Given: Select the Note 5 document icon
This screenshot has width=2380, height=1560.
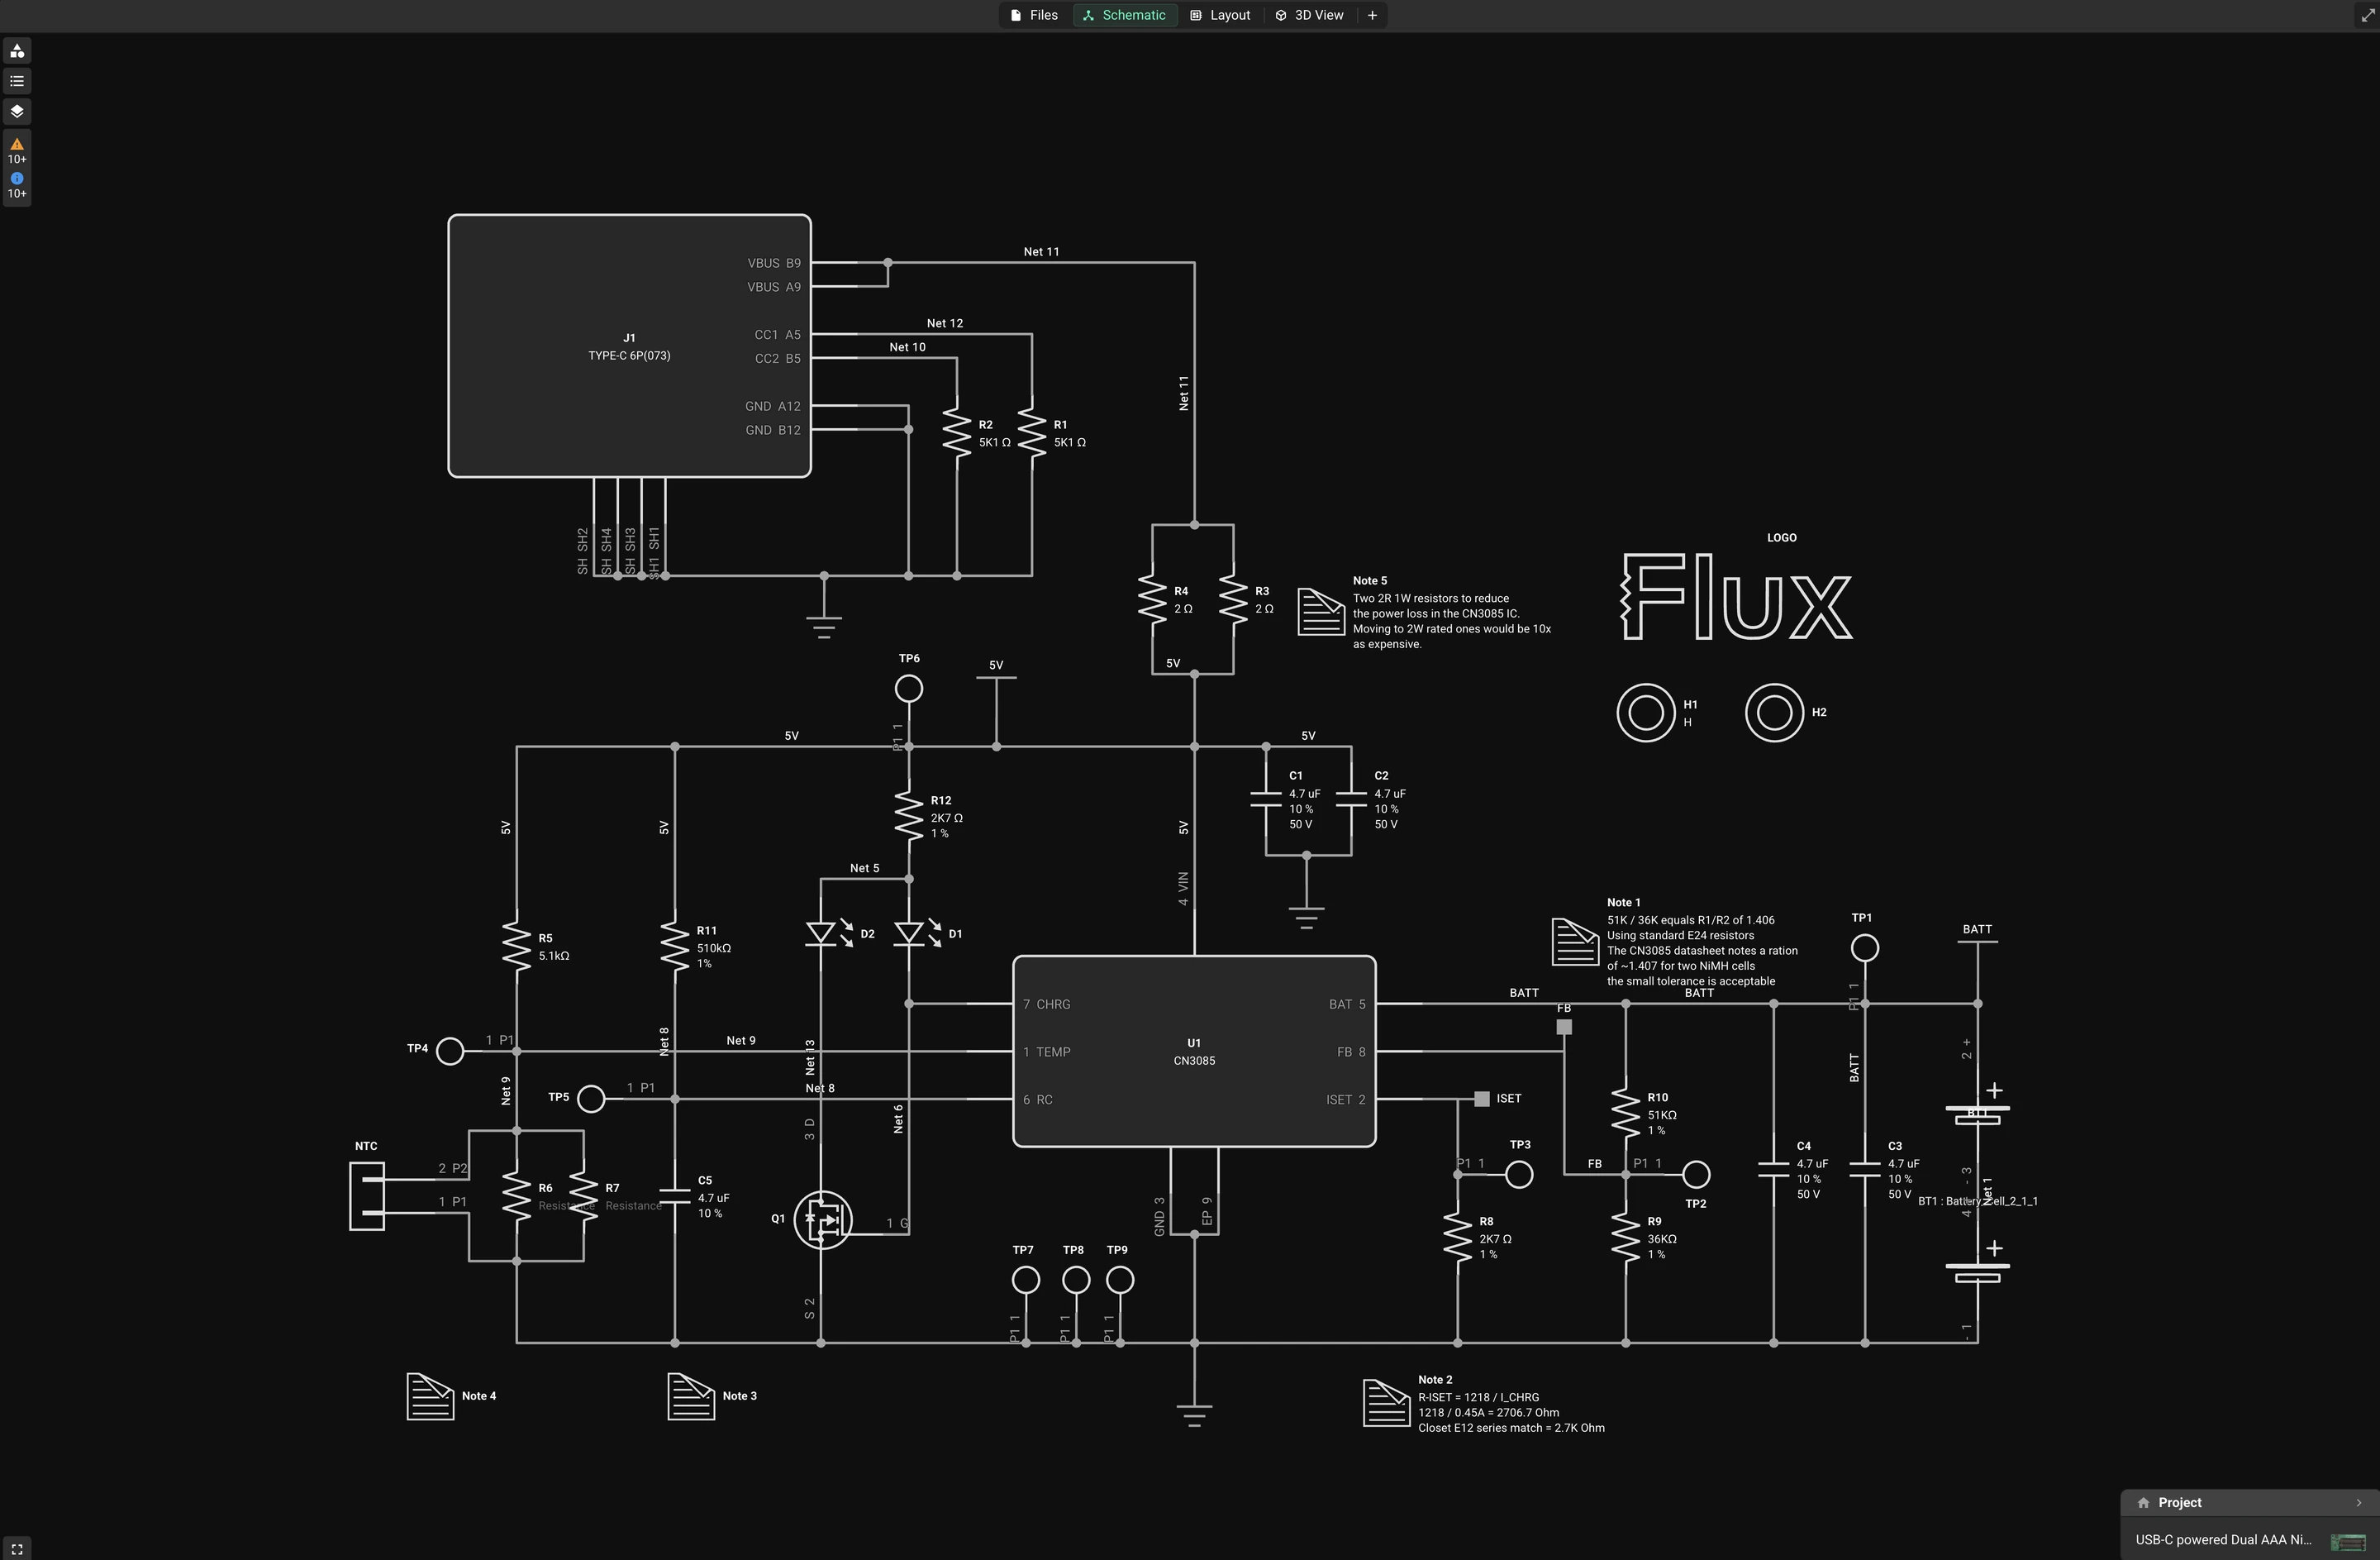Looking at the screenshot, I should (1321, 610).
